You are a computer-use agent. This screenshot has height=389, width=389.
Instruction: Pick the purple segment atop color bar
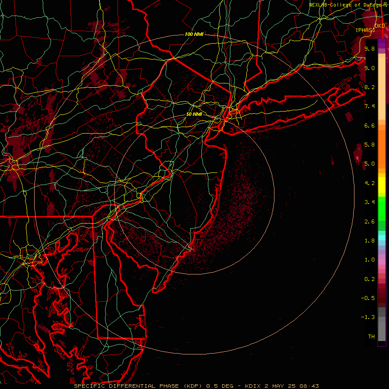tap(382, 43)
